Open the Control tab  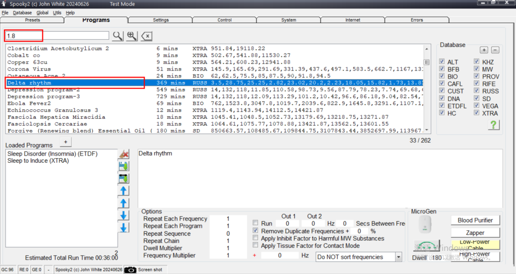(225, 20)
